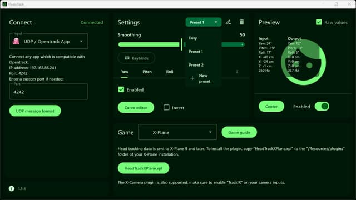Switch off the Preview Enabled toggle

(x=322, y=106)
